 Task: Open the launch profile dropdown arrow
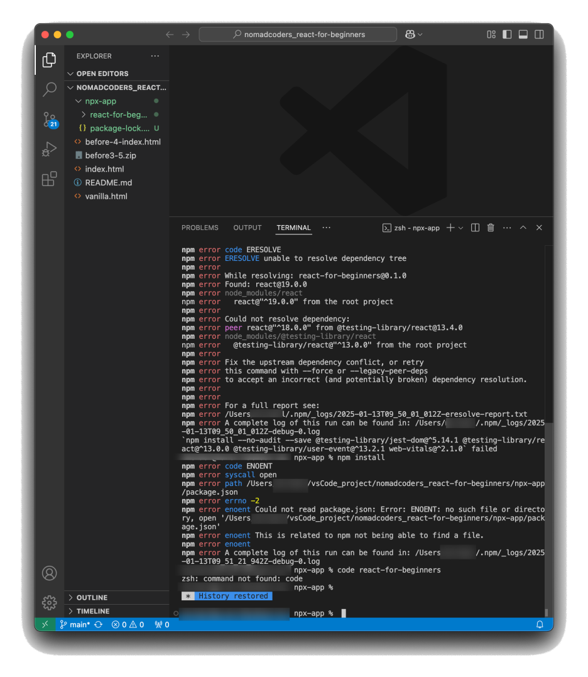pyautogui.click(x=460, y=228)
